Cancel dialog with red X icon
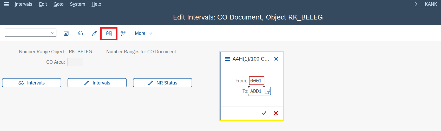 (x=276, y=113)
